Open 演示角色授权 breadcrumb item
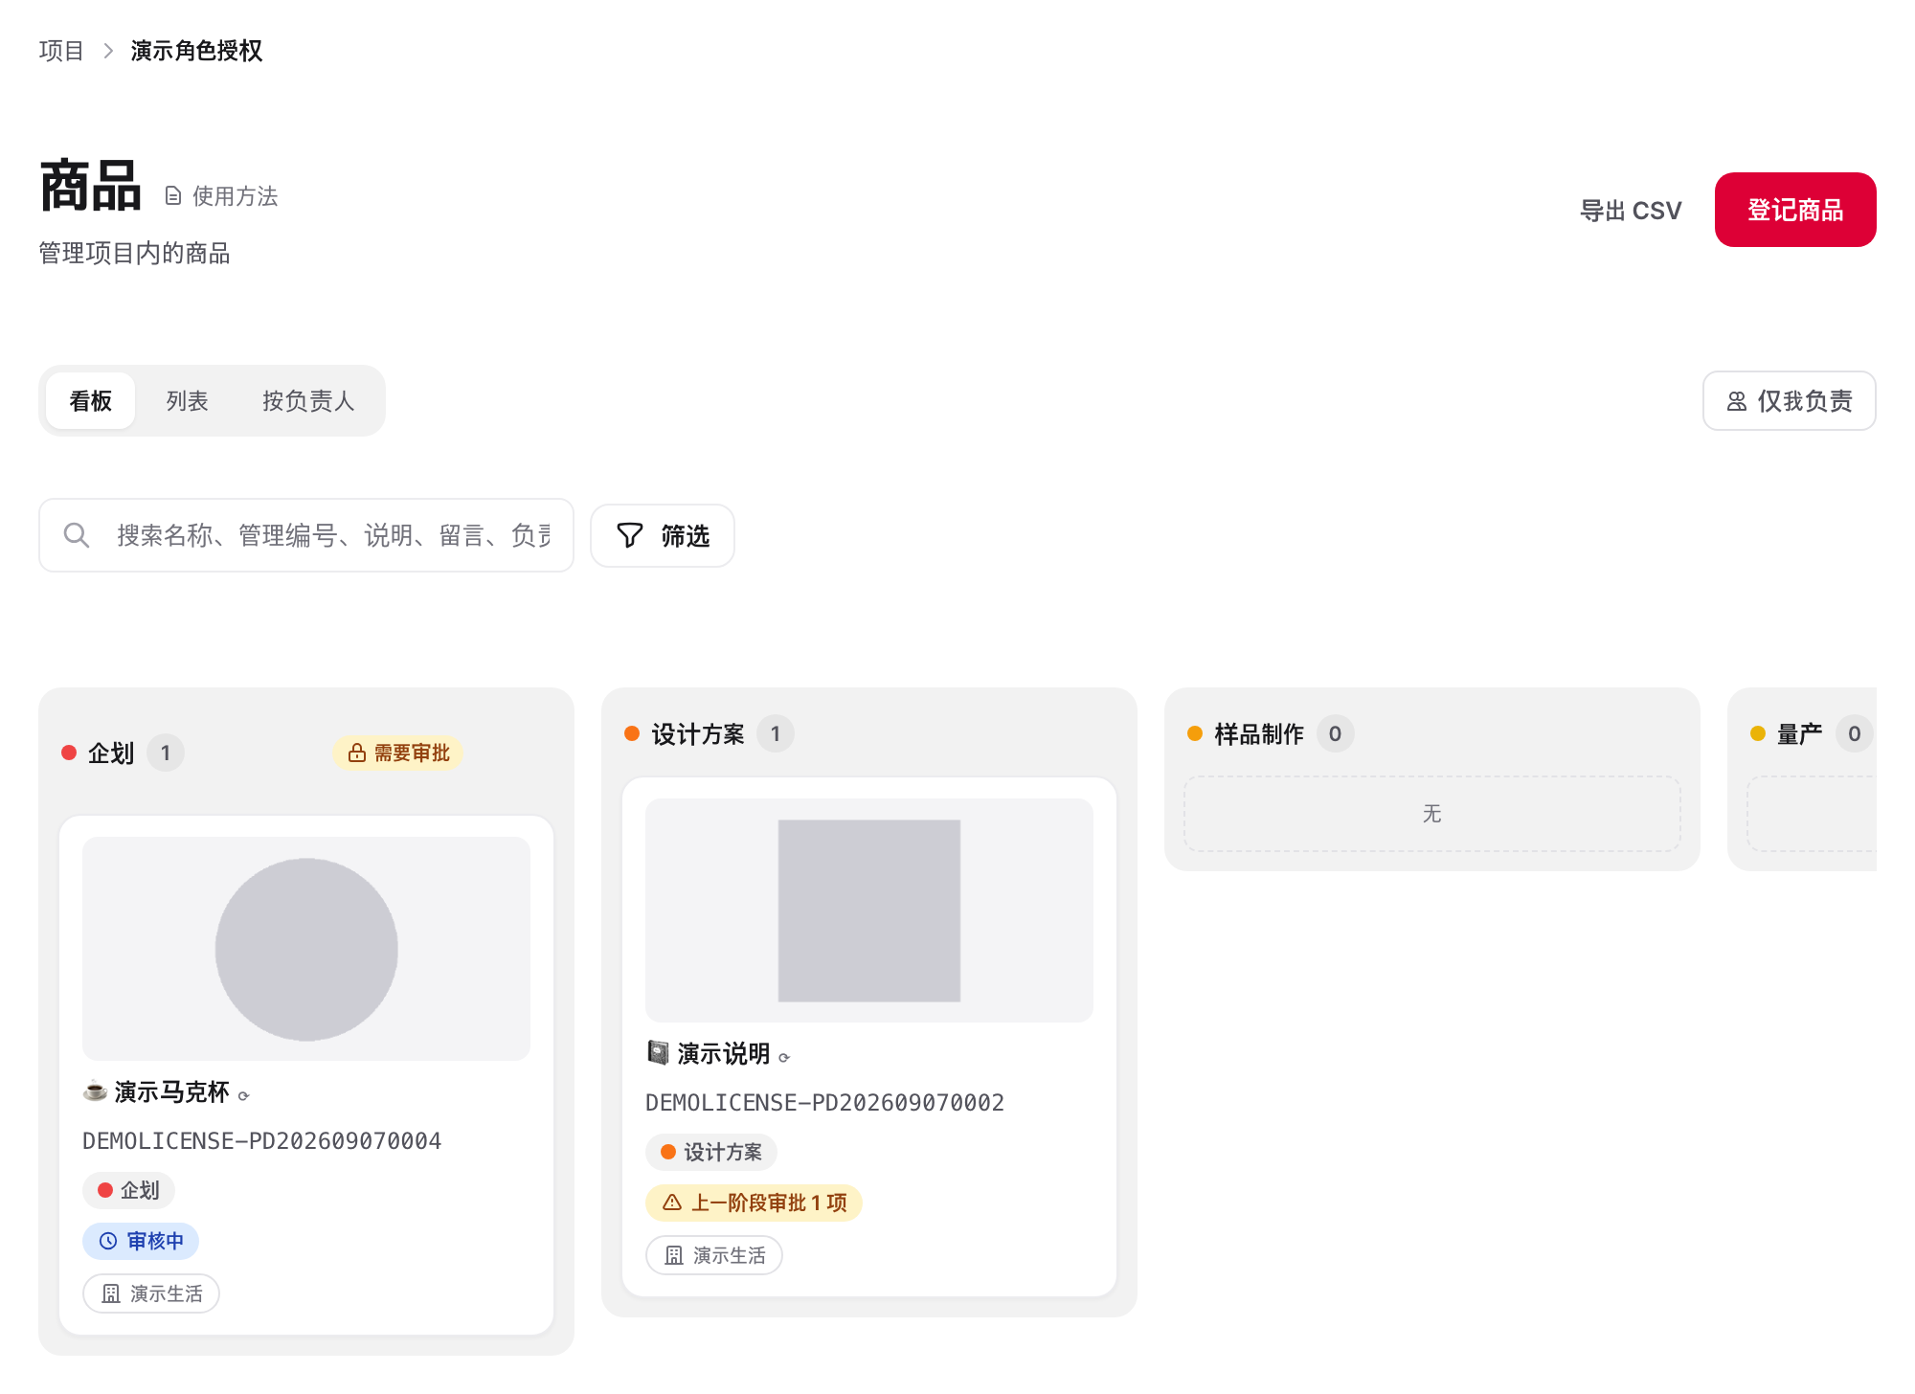This screenshot has width=1915, height=1394. point(196,51)
